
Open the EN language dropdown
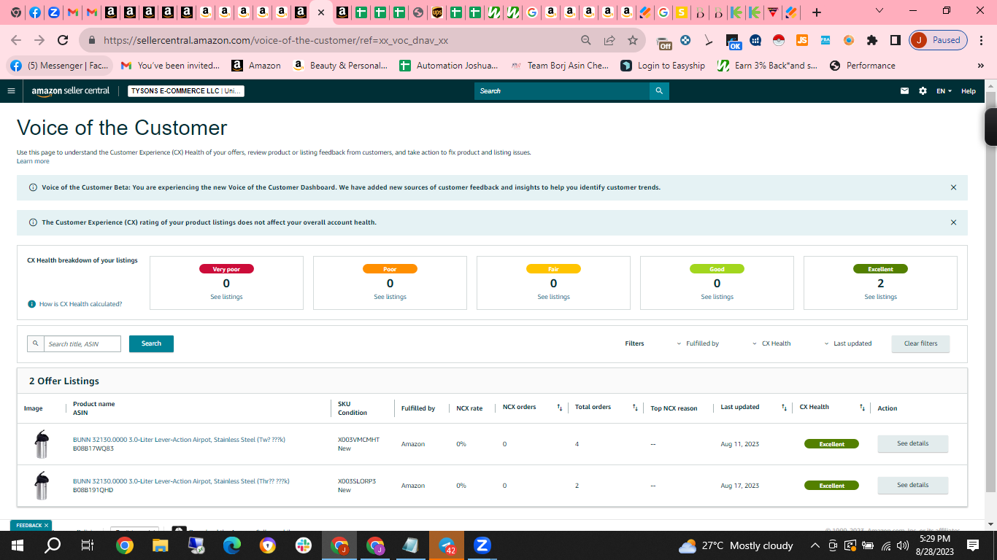[x=944, y=91]
